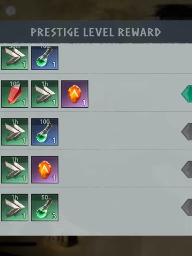Viewport: 192px width, 256px height.
Task: Click the PRESTIGE LEVEL REWARD title header
Action: (96, 32)
